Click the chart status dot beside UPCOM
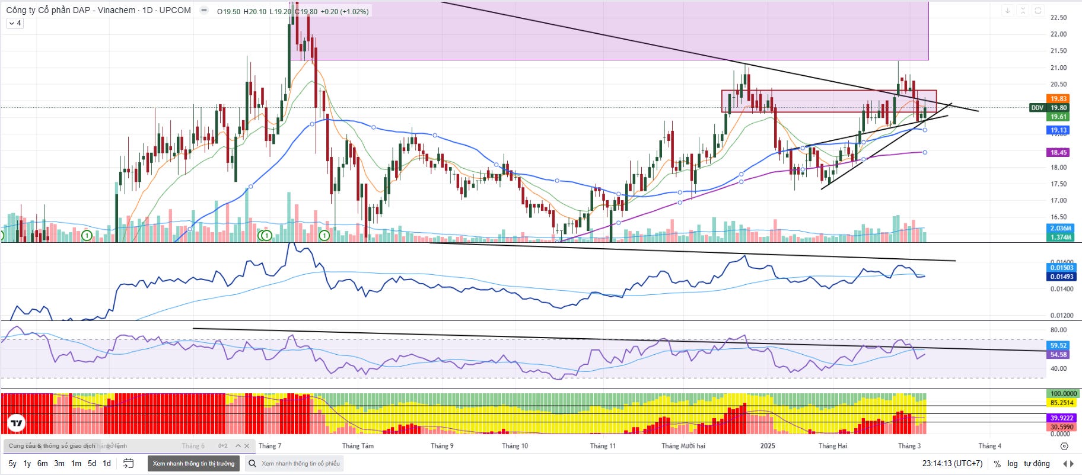1082x475 pixels. coord(204,11)
